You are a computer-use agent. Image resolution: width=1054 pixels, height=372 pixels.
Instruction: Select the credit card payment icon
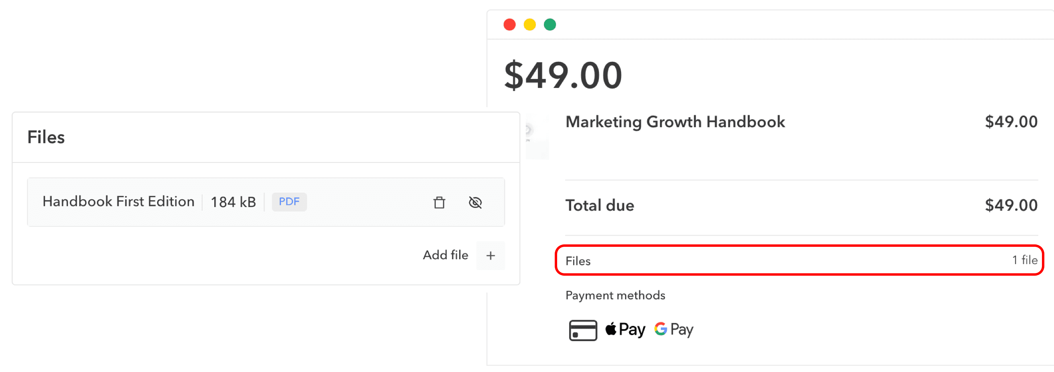point(582,330)
